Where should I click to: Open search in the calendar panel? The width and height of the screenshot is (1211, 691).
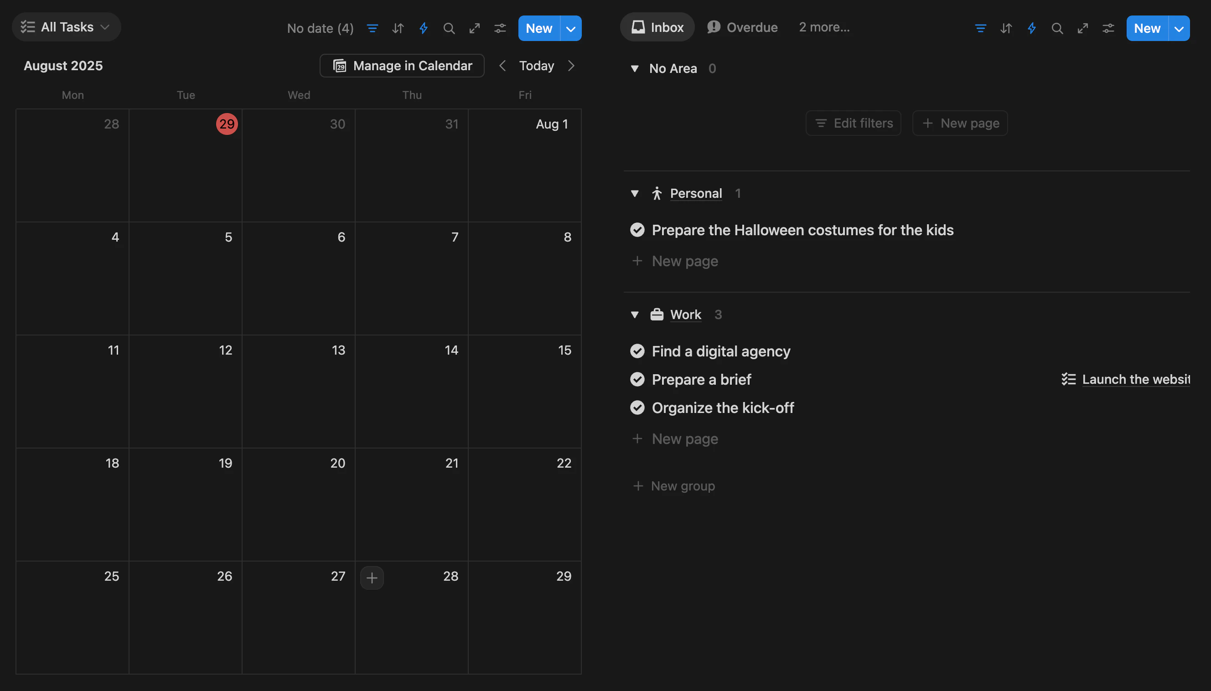coord(448,28)
